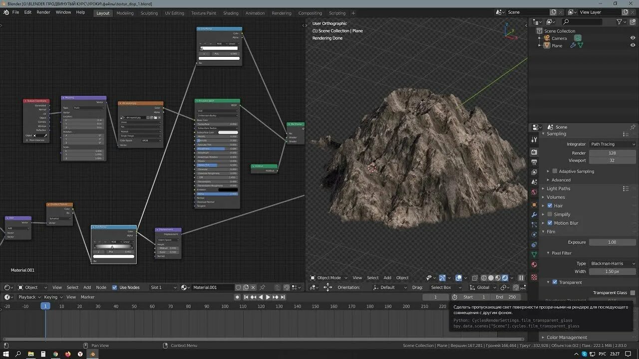Switch to the Shading workspace tab

point(231,13)
